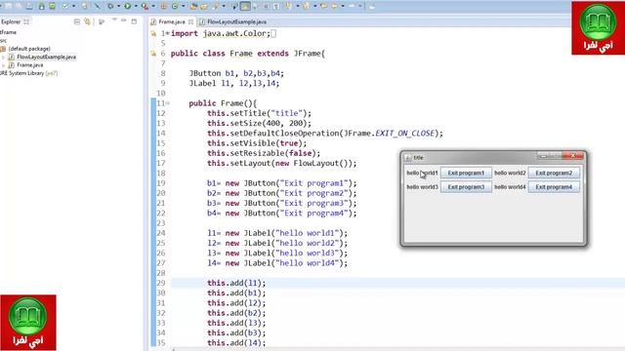625x351 pixels.
Task: Click the Forward navigation arrow icon
Action: tap(352, 6)
